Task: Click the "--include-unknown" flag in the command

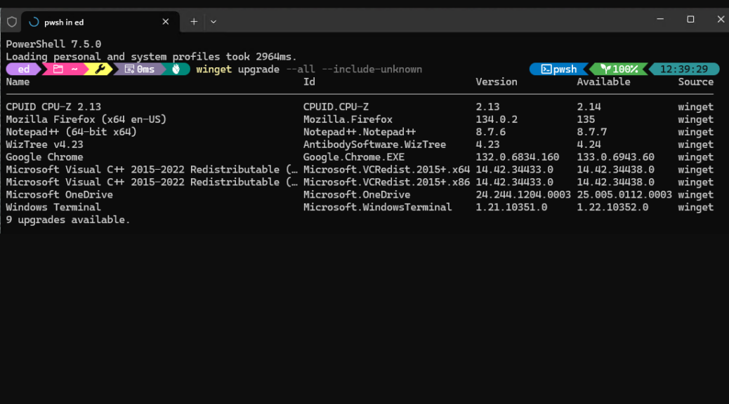Action: pyautogui.click(x=372, y=69)
